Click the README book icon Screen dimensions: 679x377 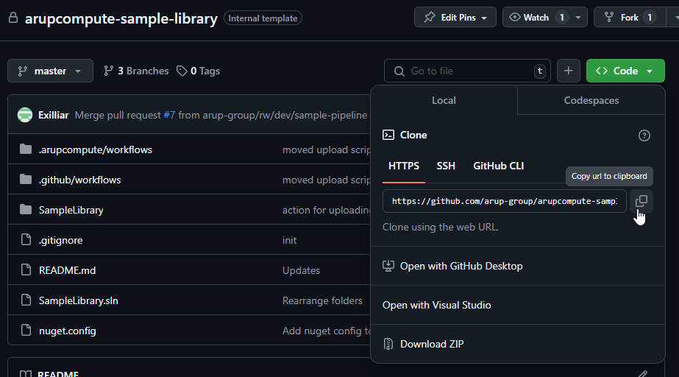(x=26, y=373)
